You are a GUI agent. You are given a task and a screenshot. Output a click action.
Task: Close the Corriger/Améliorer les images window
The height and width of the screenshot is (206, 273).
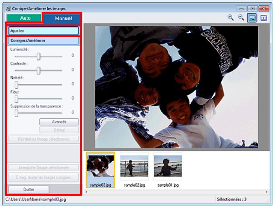[264, 9]
